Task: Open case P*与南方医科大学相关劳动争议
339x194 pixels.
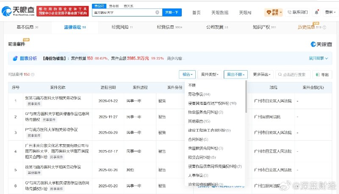Action: point(51,130)
